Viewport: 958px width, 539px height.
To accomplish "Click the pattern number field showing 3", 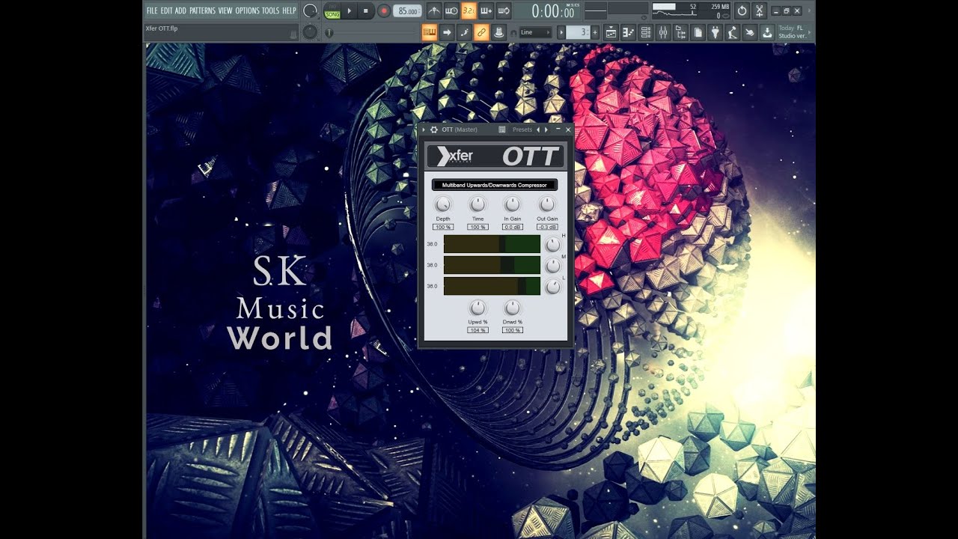I will (578, 32).
